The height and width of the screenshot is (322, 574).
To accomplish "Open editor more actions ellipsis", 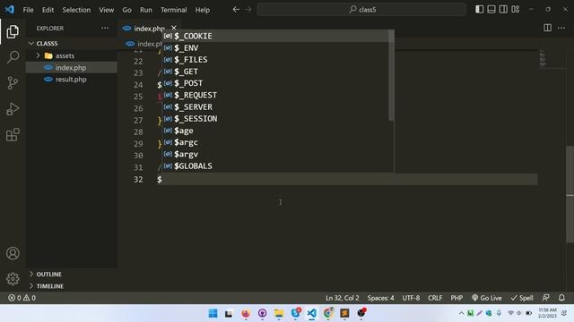I will point(561,28).
